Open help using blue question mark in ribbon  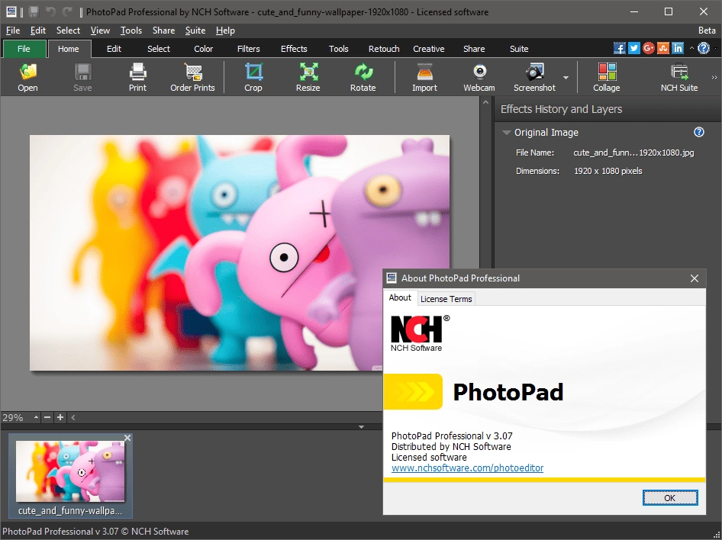[x=704, y=48]
